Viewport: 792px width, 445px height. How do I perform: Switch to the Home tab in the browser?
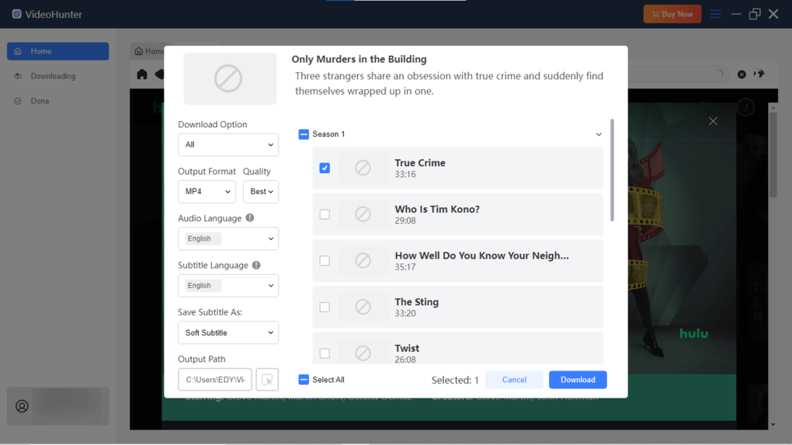pos(148,51)
